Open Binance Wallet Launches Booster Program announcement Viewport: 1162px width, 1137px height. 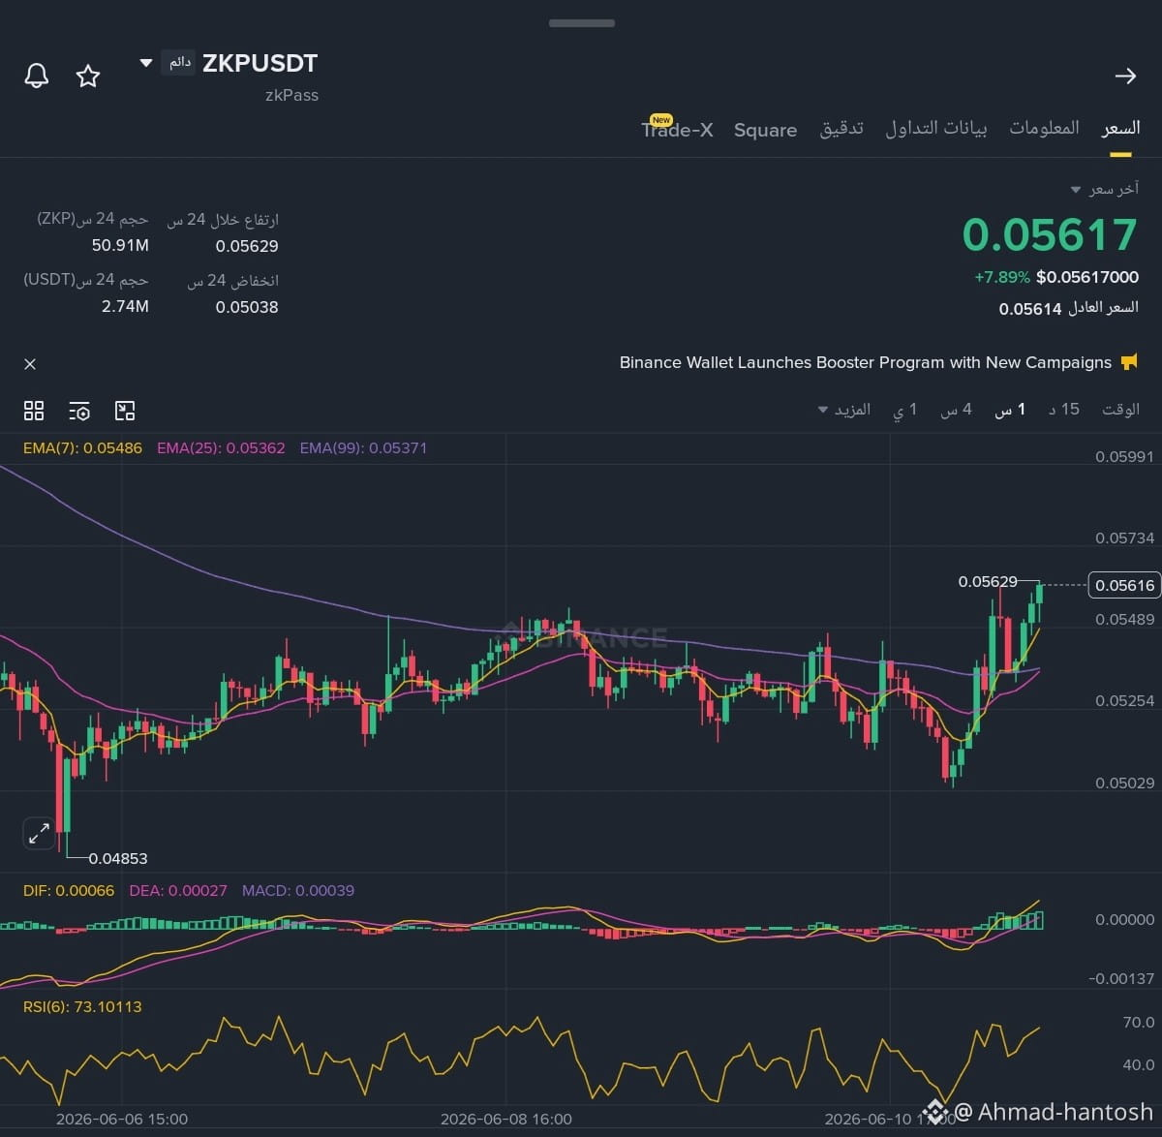[866, 362]
